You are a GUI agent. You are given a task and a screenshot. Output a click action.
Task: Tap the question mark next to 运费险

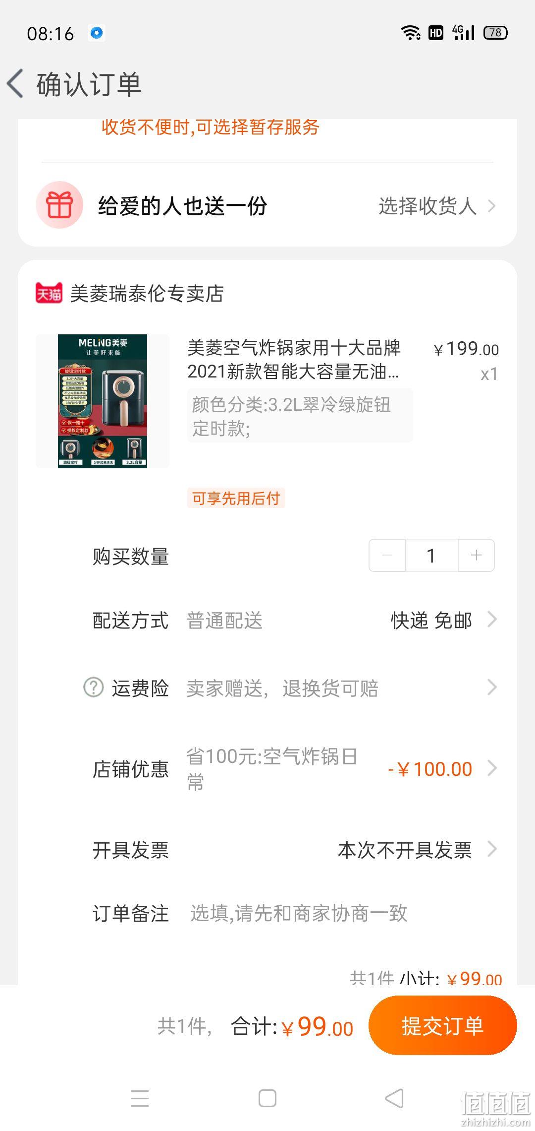coord(94,688)
